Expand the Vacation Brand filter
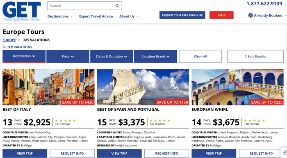 (155, 57)
